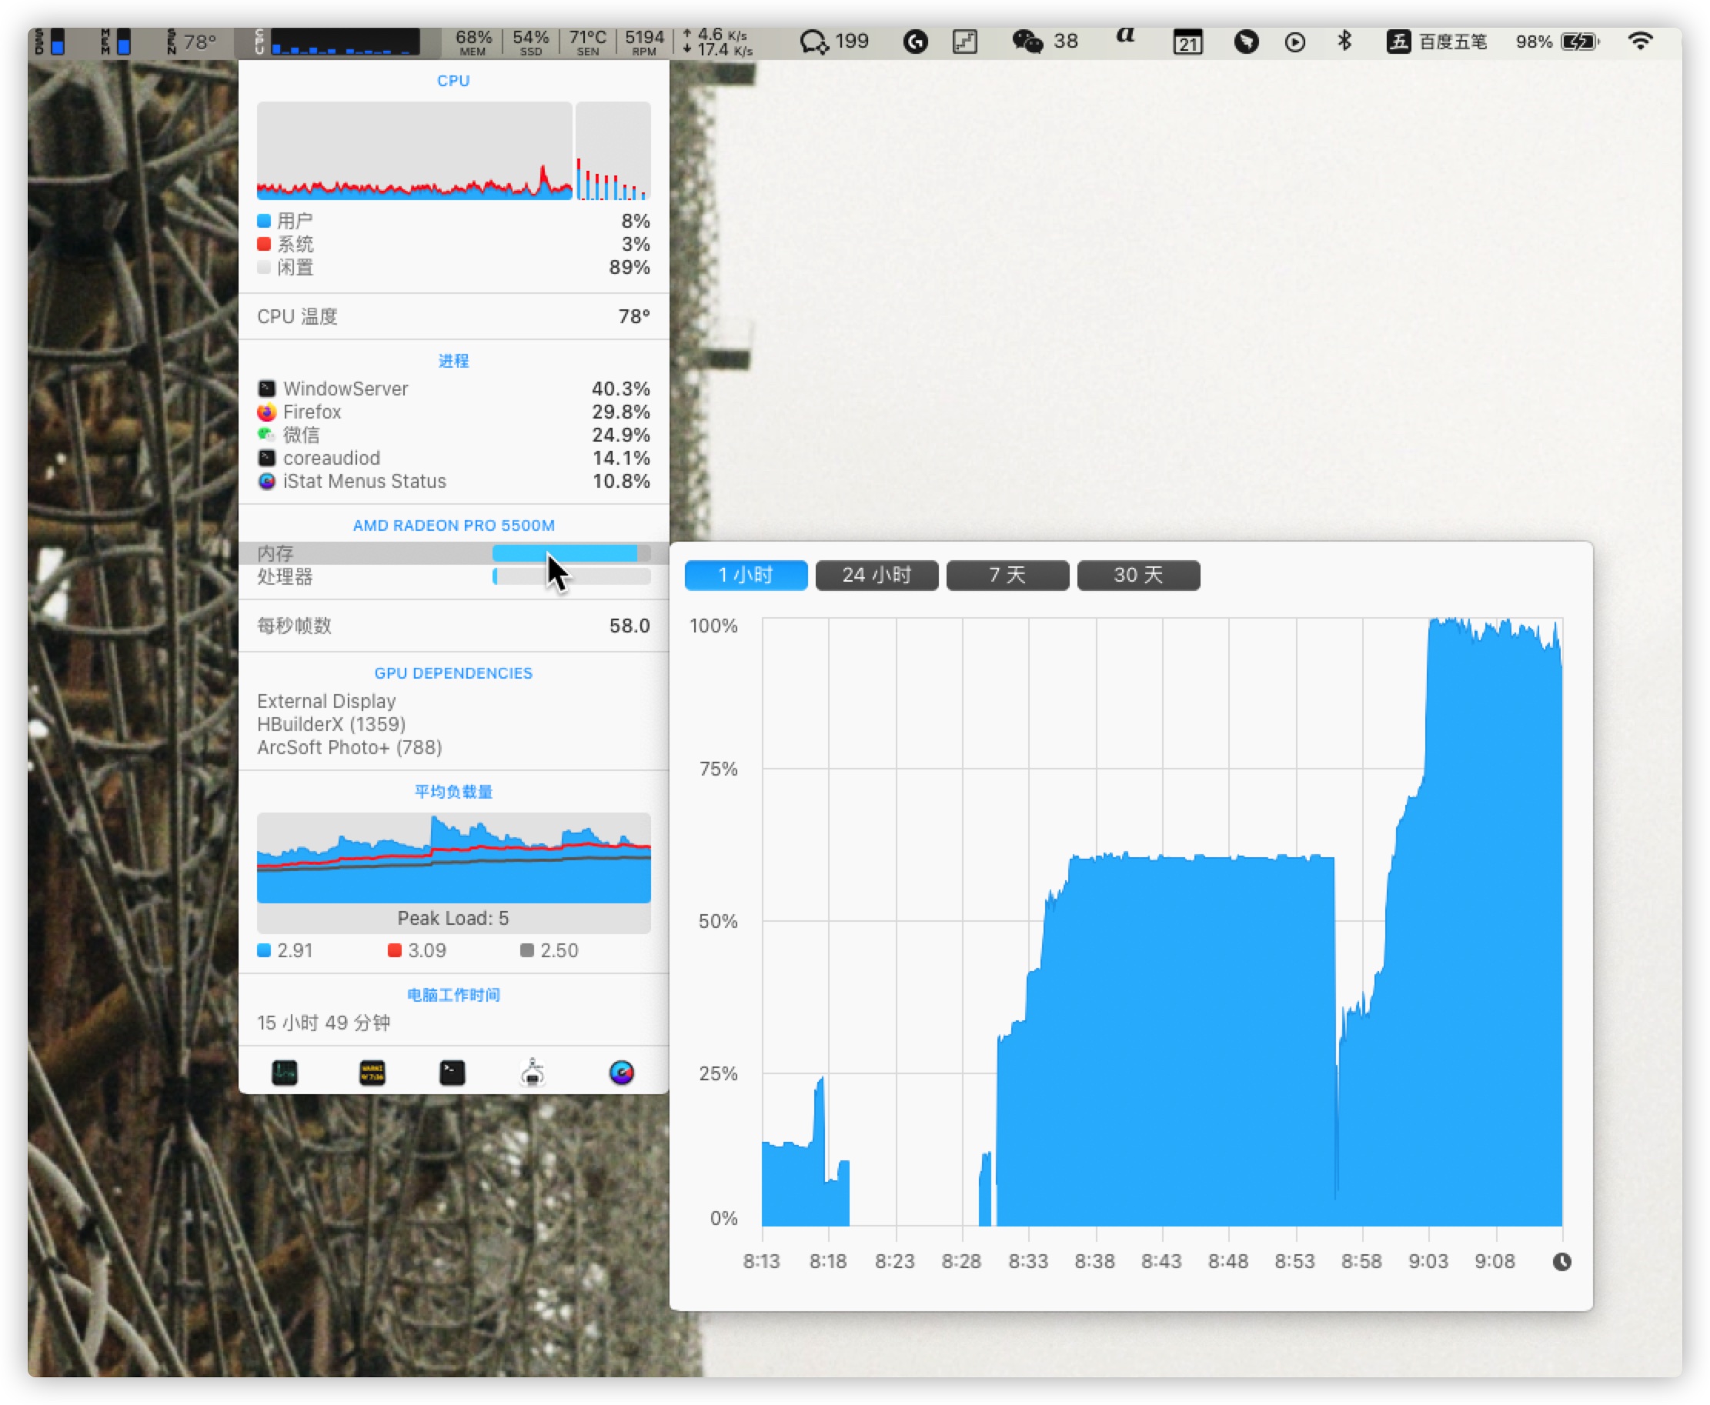Click Bluetooth icon in menu bar

point(1344,42)
